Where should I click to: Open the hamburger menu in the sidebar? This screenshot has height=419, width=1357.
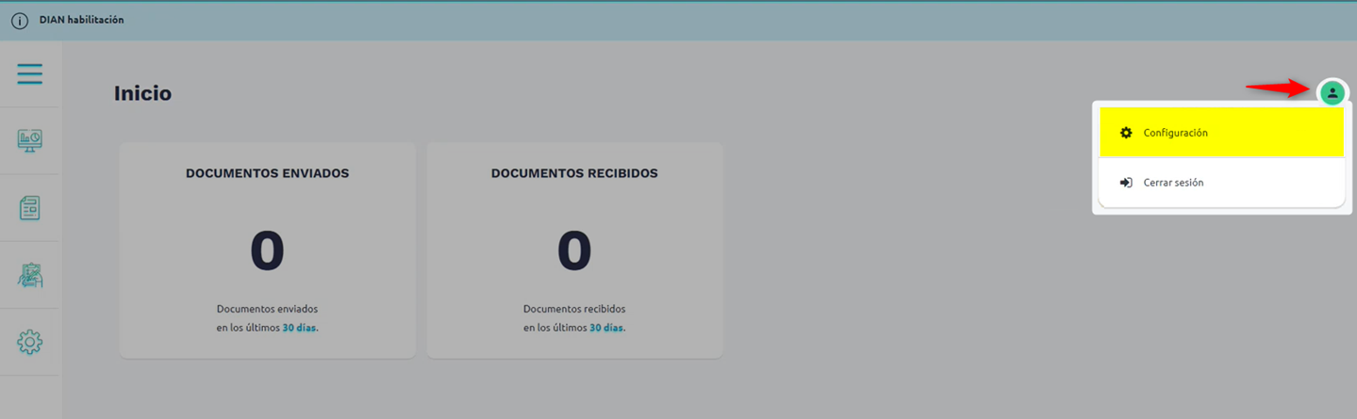pyautogui.click(x=30, y=73)
